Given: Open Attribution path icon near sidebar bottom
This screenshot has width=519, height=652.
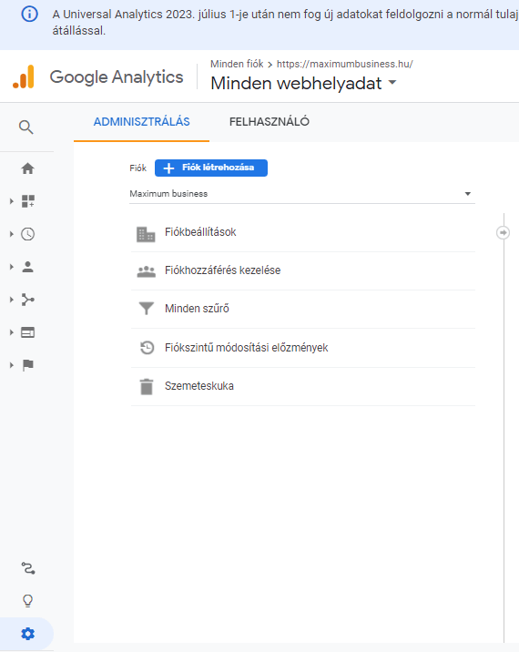Looking at the screenshot, I should pyautogui.click(x=28, y=568).
